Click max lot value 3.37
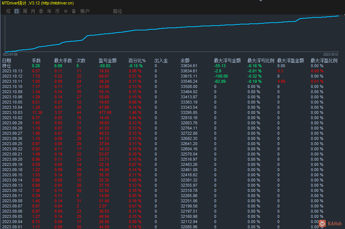Viewport: 345px width, 229px height. [x=58, y=112]
